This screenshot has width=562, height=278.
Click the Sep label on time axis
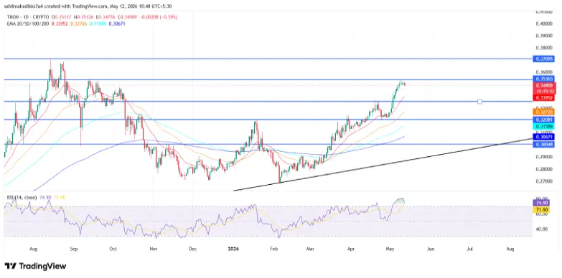[74, 249]
